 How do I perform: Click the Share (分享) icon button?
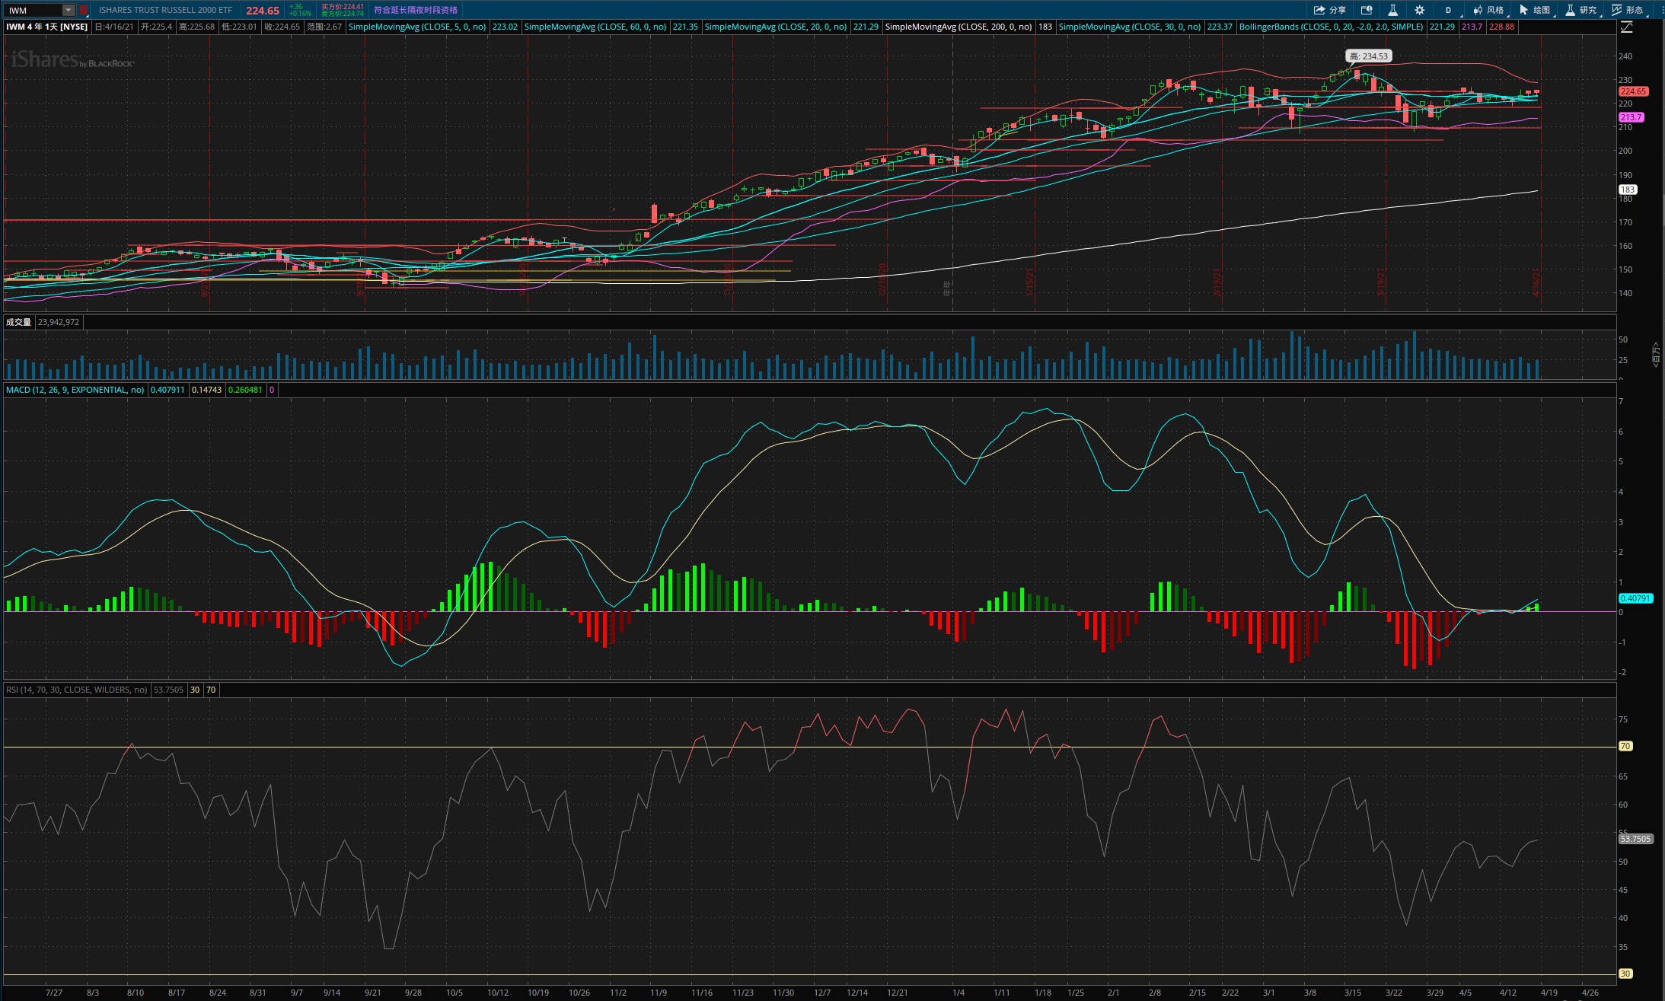[1329, 10]
